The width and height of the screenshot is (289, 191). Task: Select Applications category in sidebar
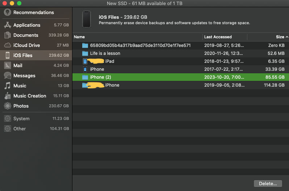[x=27, y=25]
